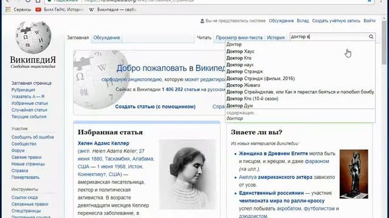Open Новые страницы link
Image resolution: width=389 pixels, height=218 pixels.
pos(28,164)
